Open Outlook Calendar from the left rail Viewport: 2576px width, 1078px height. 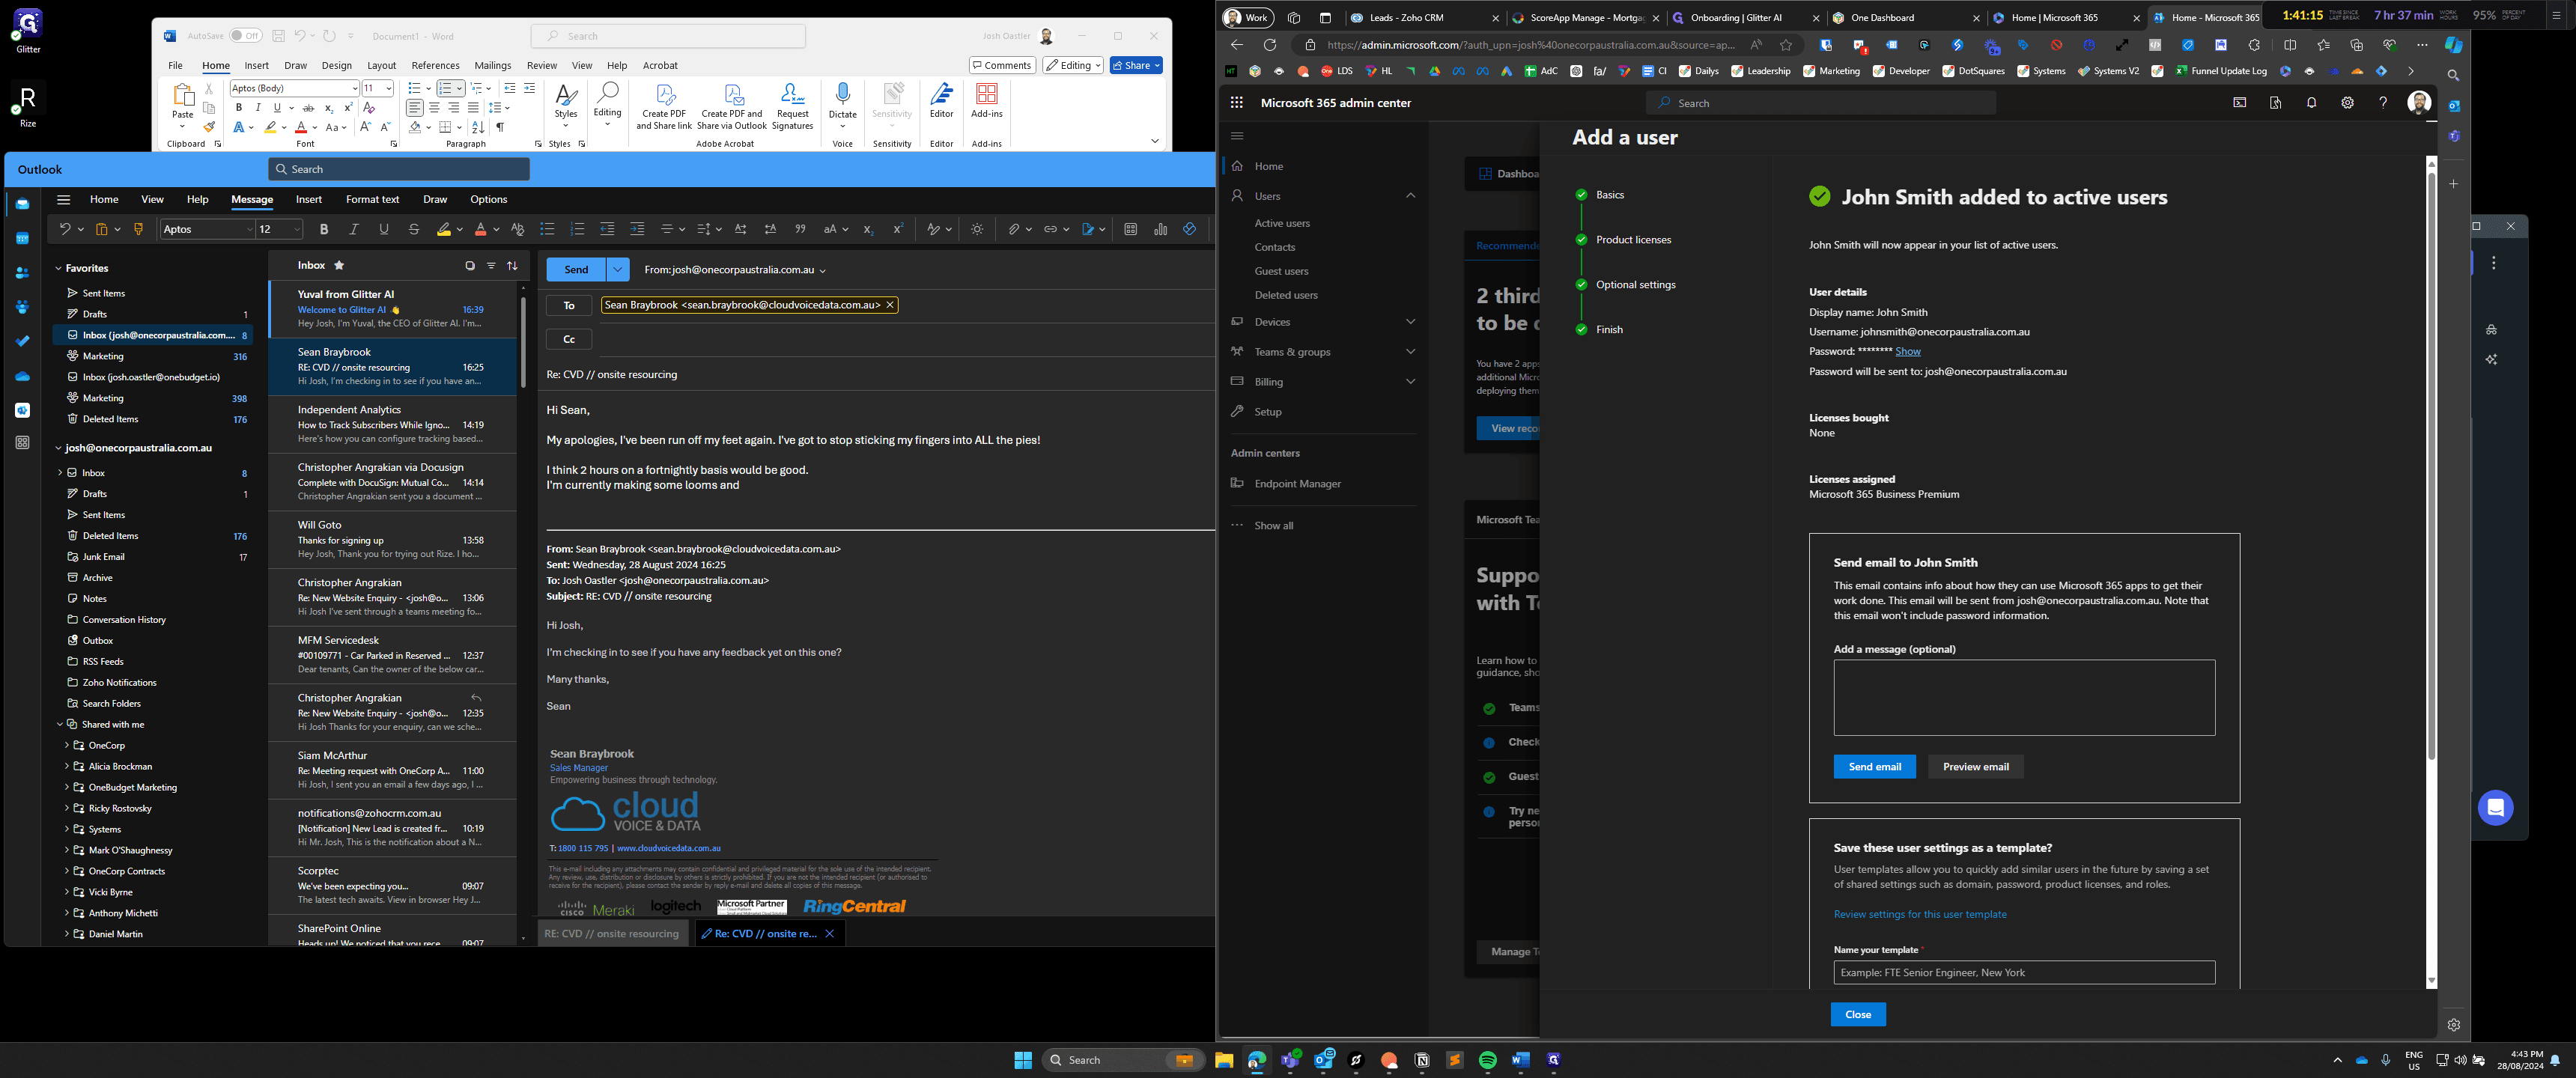22,238
